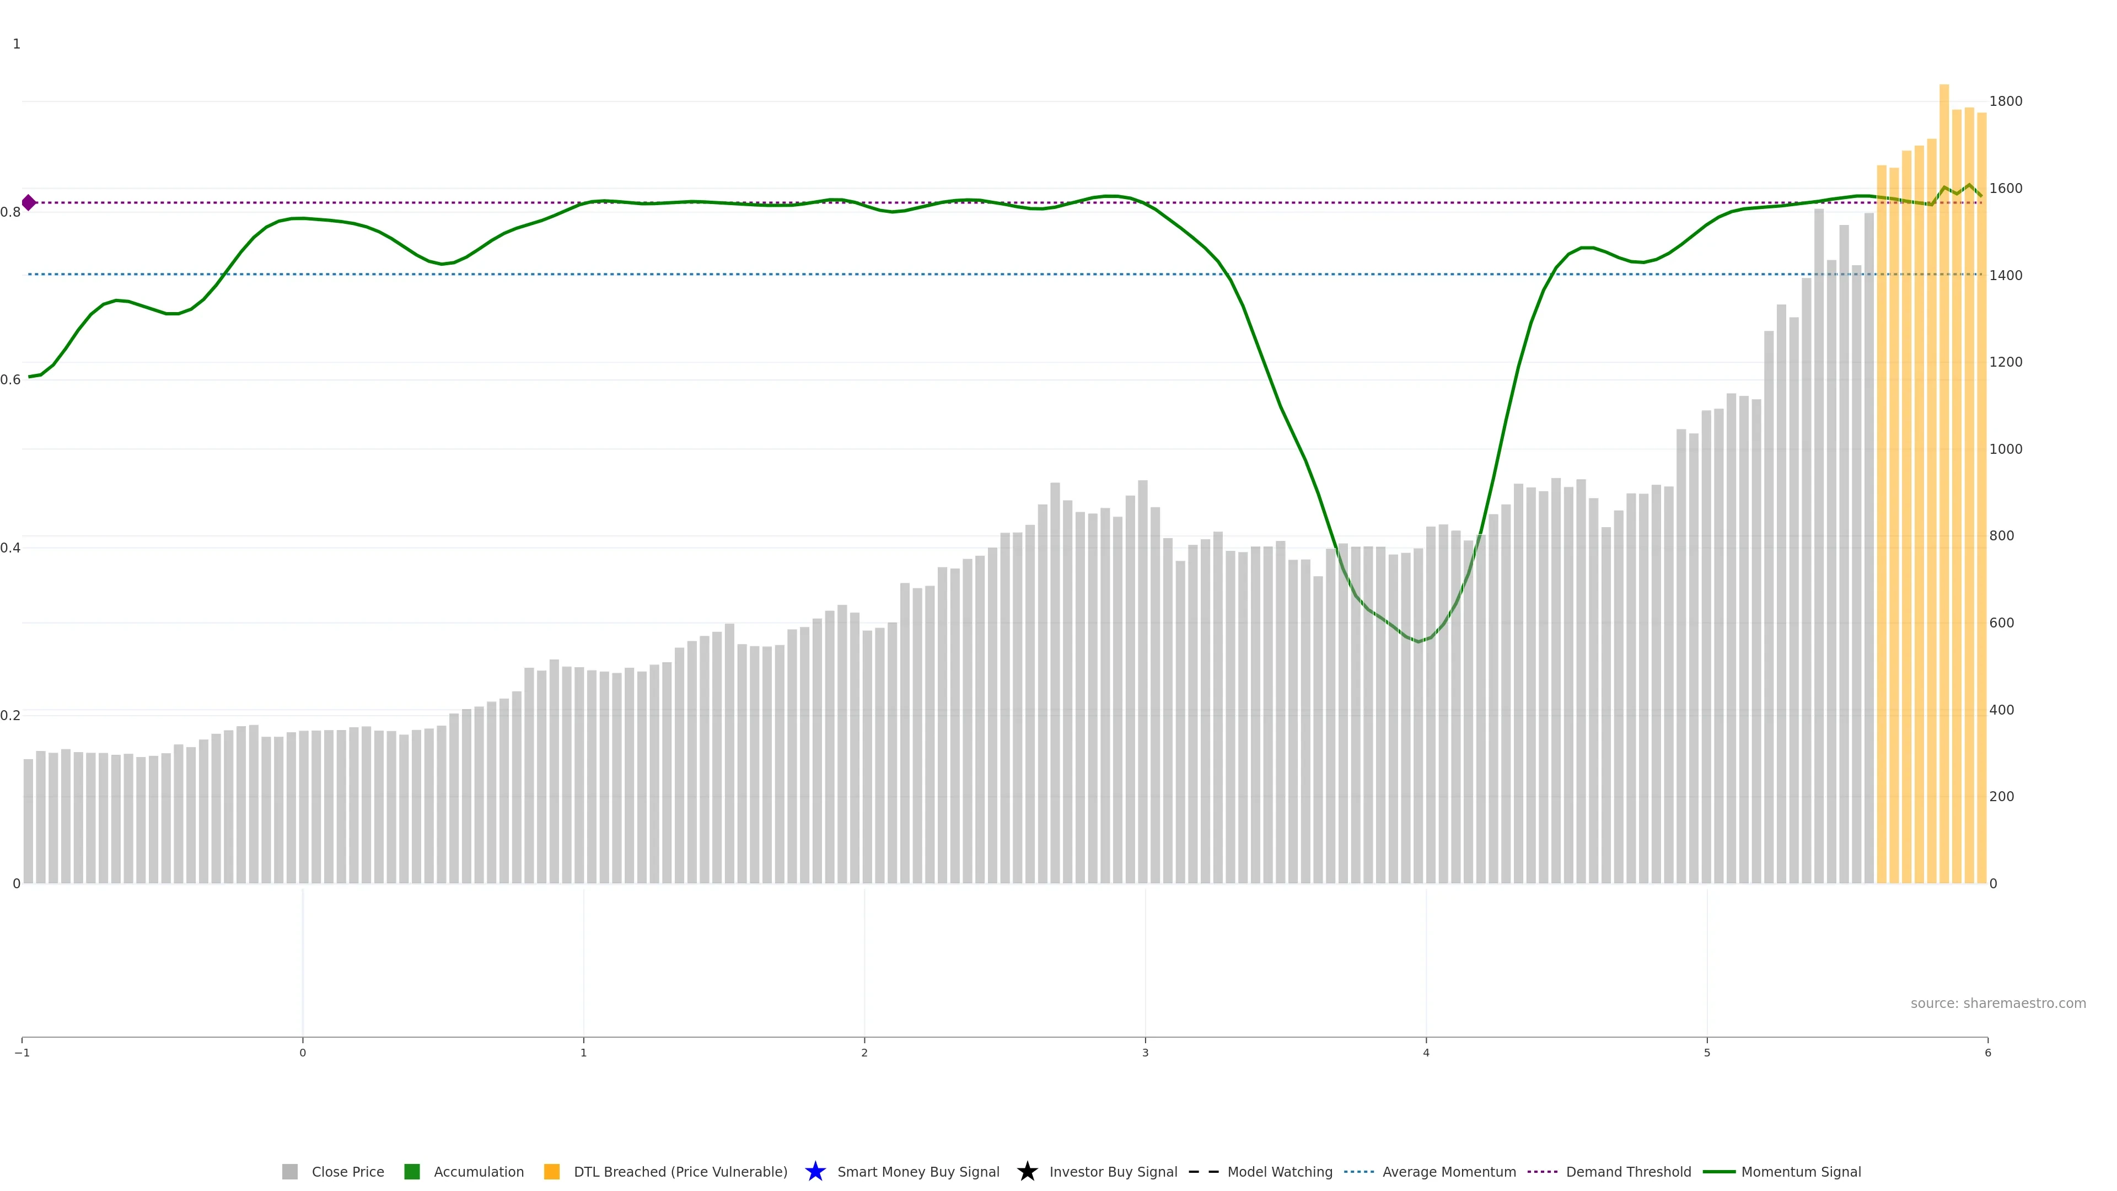The width and height of the screenshot is (2117, 1191).
Task: Click the dotted blue Average Momentum legend line
Action: pyautogui.click(x=1358, y=1171)
